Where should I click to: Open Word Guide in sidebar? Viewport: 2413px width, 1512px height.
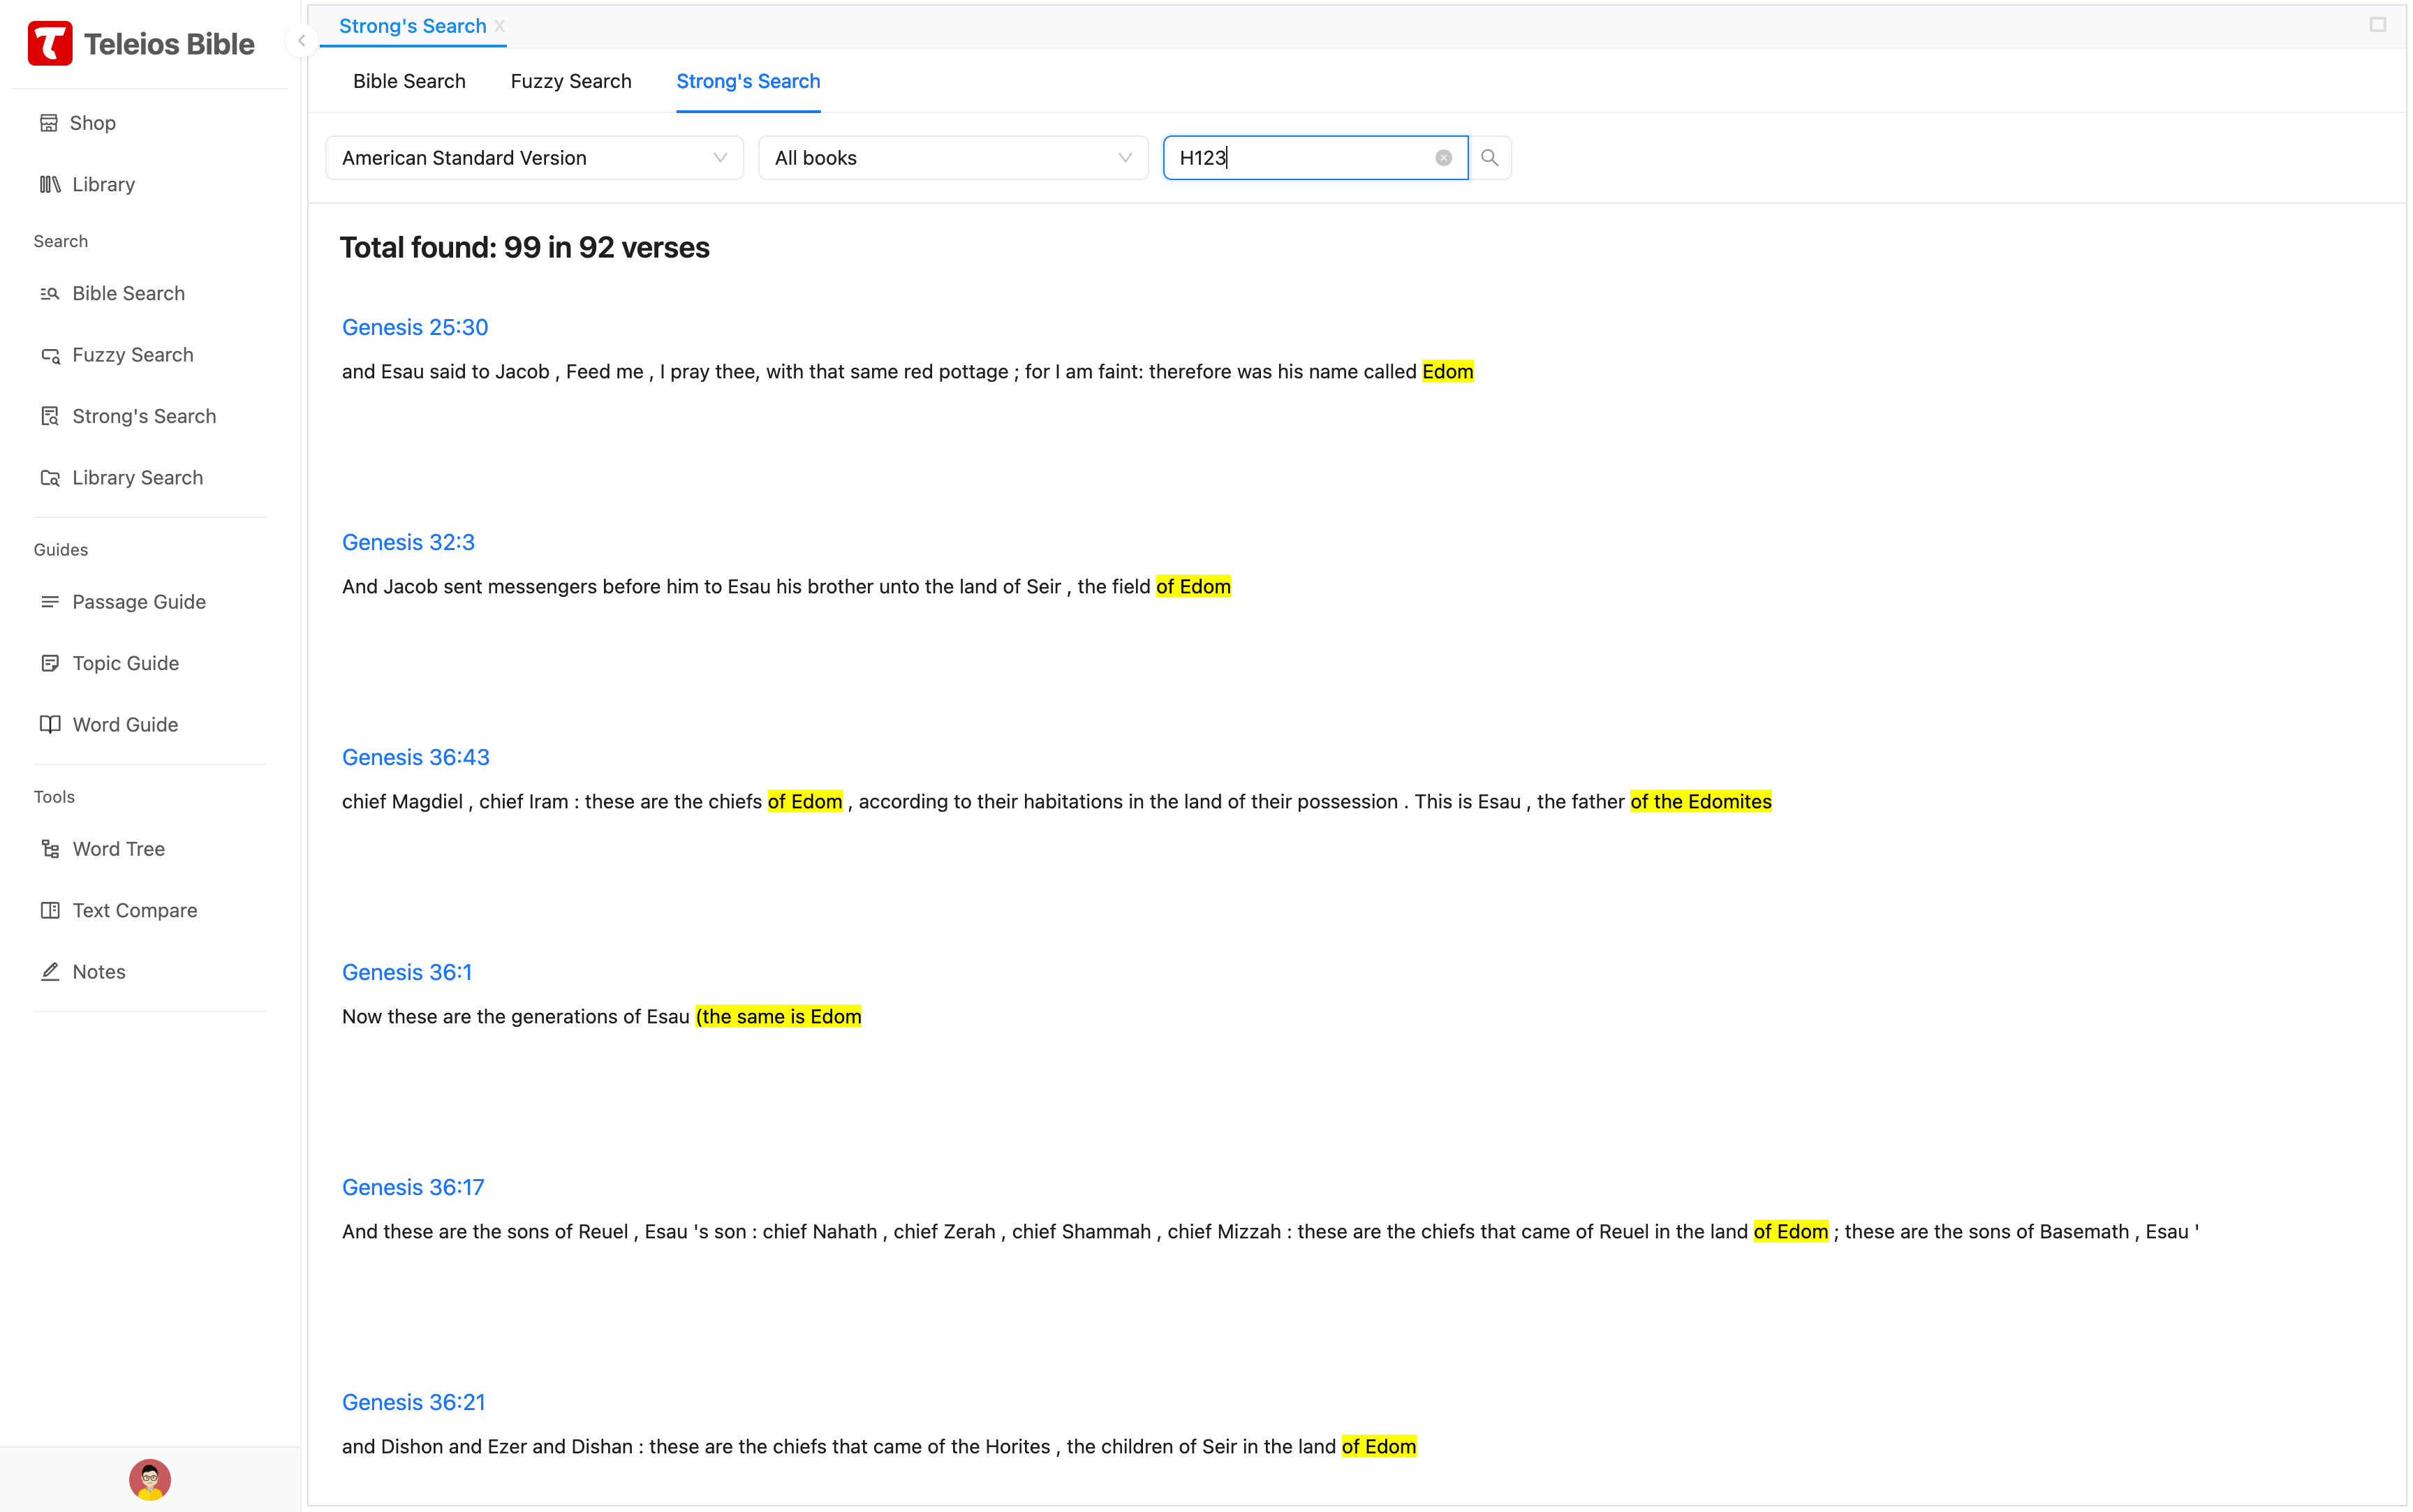pyautogui.click(x=125, y=725)
